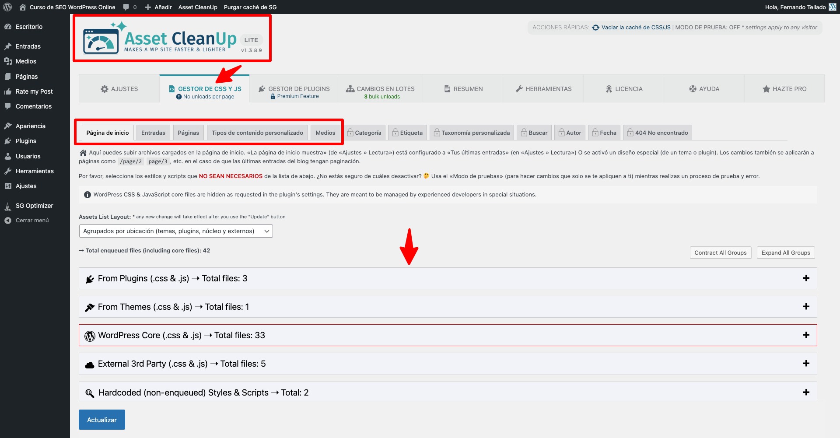Open the comments bubble in admin bar

pyautogui.click(x=130, y=7)
